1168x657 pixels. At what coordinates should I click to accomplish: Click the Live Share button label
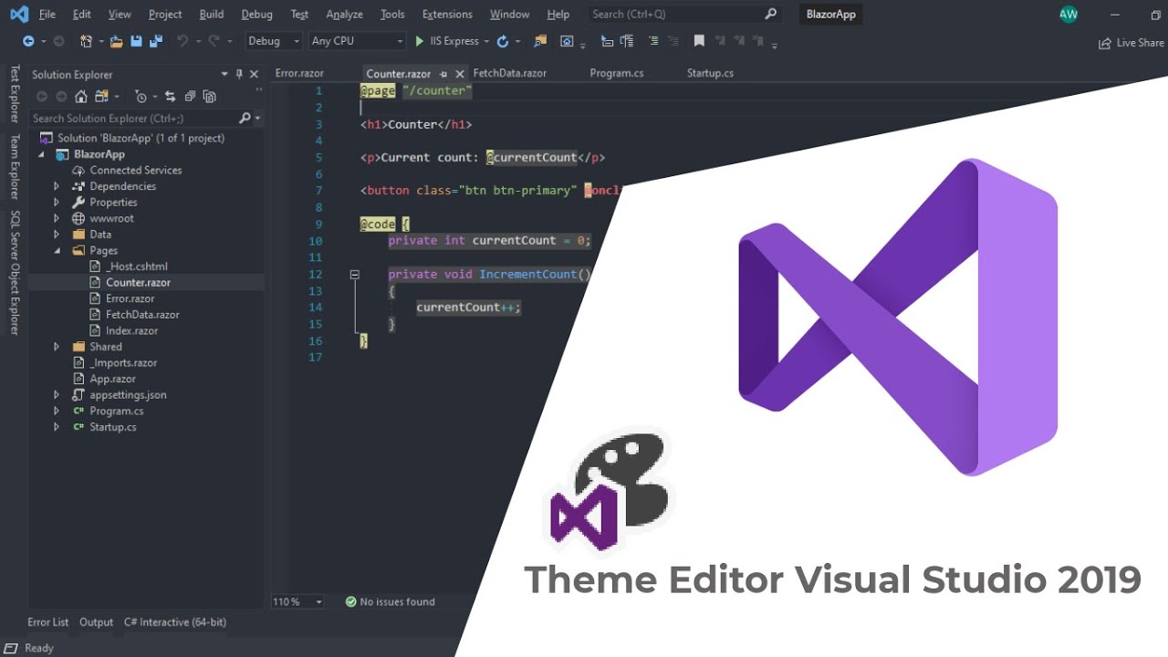click(x=1141, y=43)
